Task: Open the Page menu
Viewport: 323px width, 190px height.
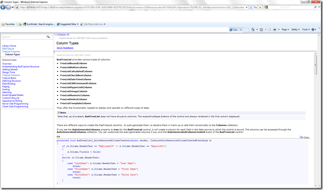Action: [285, 29]
